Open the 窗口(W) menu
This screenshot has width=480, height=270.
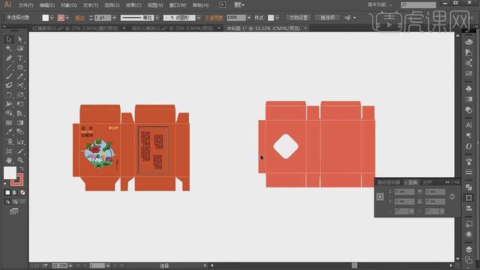click(x=178, y=5)
